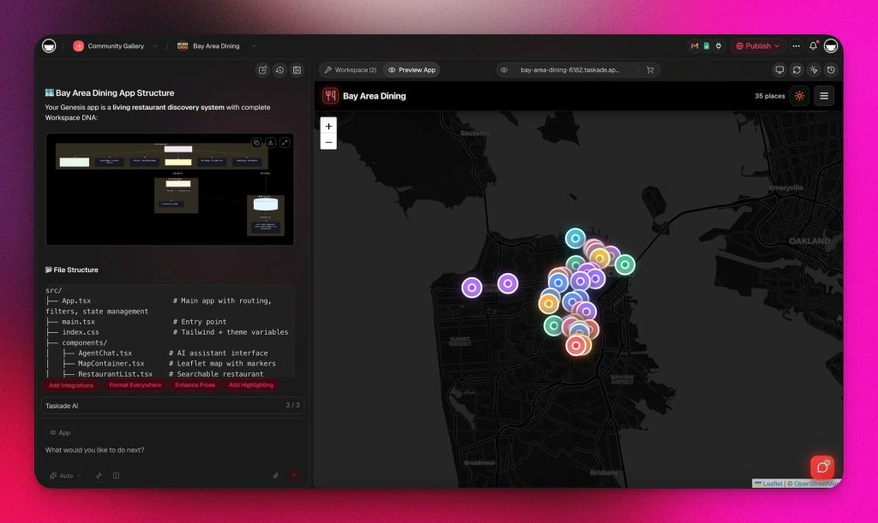Click the Add Highlighting suggestion chip
878x523 pixels.
251,385
